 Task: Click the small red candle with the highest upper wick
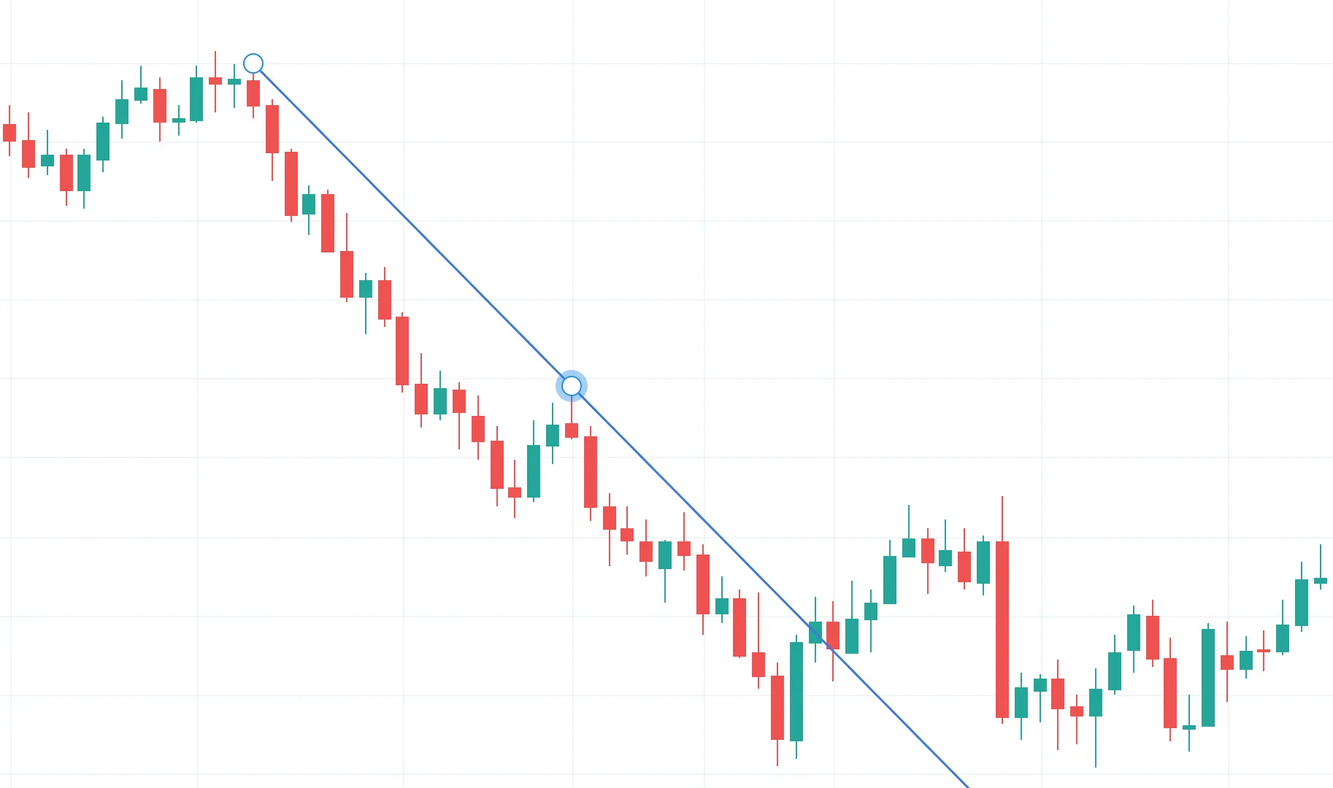point(215,81)
